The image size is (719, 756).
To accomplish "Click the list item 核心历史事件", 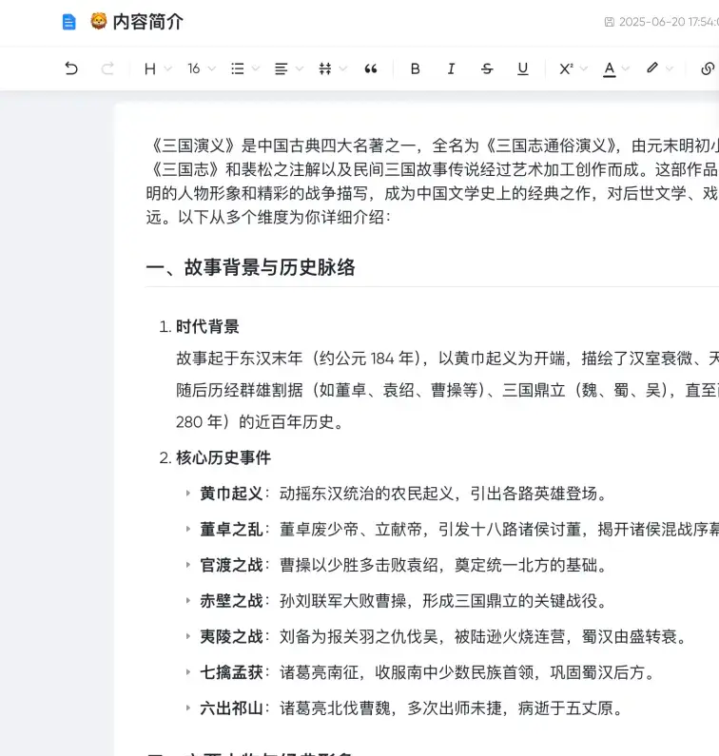I will point(223,457).
